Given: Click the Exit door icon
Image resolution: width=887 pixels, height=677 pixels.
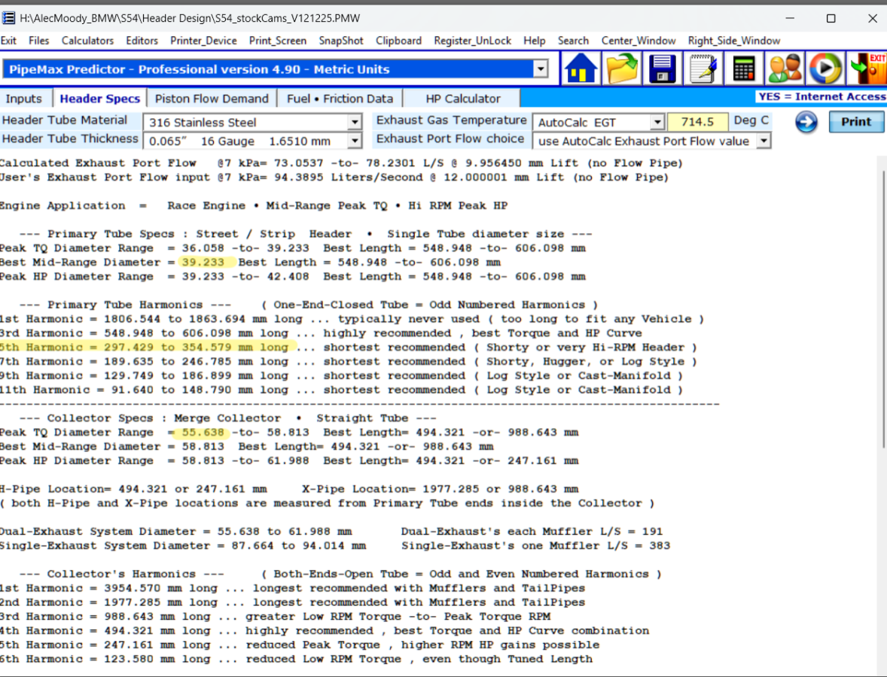Looking at the screenshot, I should (x=867, y=69).
